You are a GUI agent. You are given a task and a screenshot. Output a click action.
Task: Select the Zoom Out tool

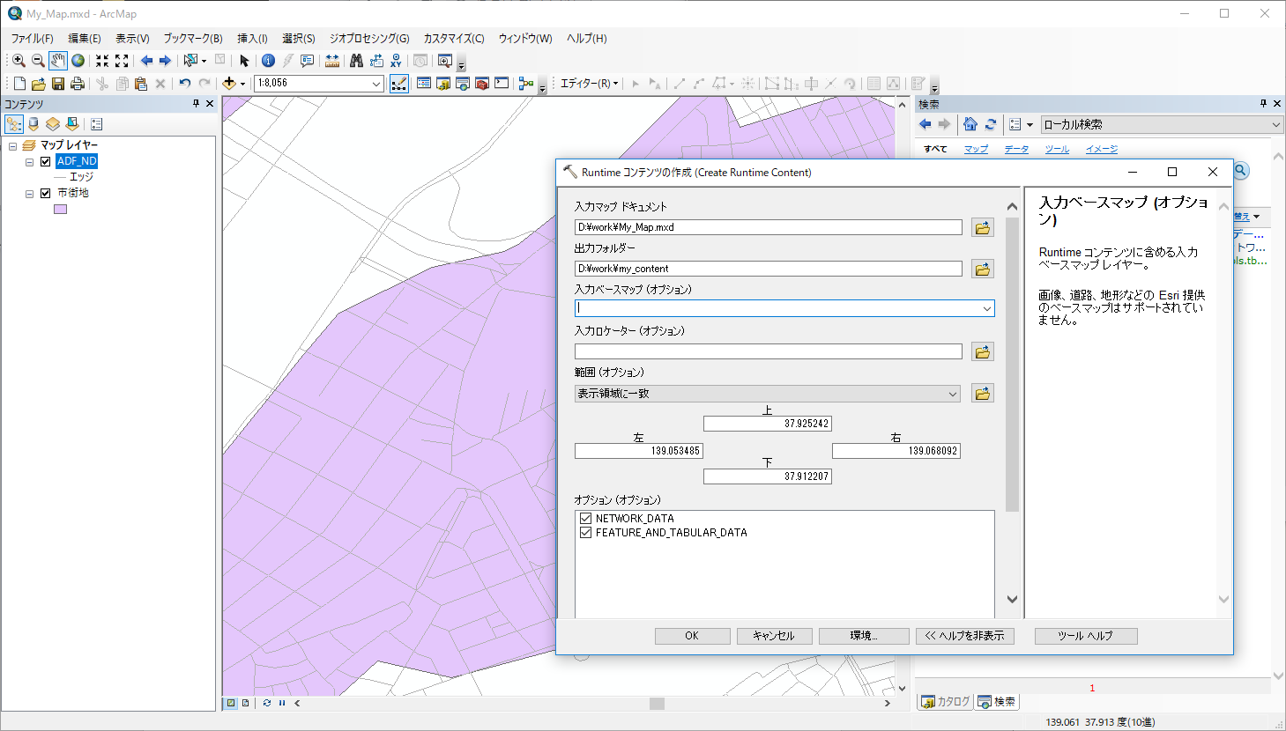(38, 61)
